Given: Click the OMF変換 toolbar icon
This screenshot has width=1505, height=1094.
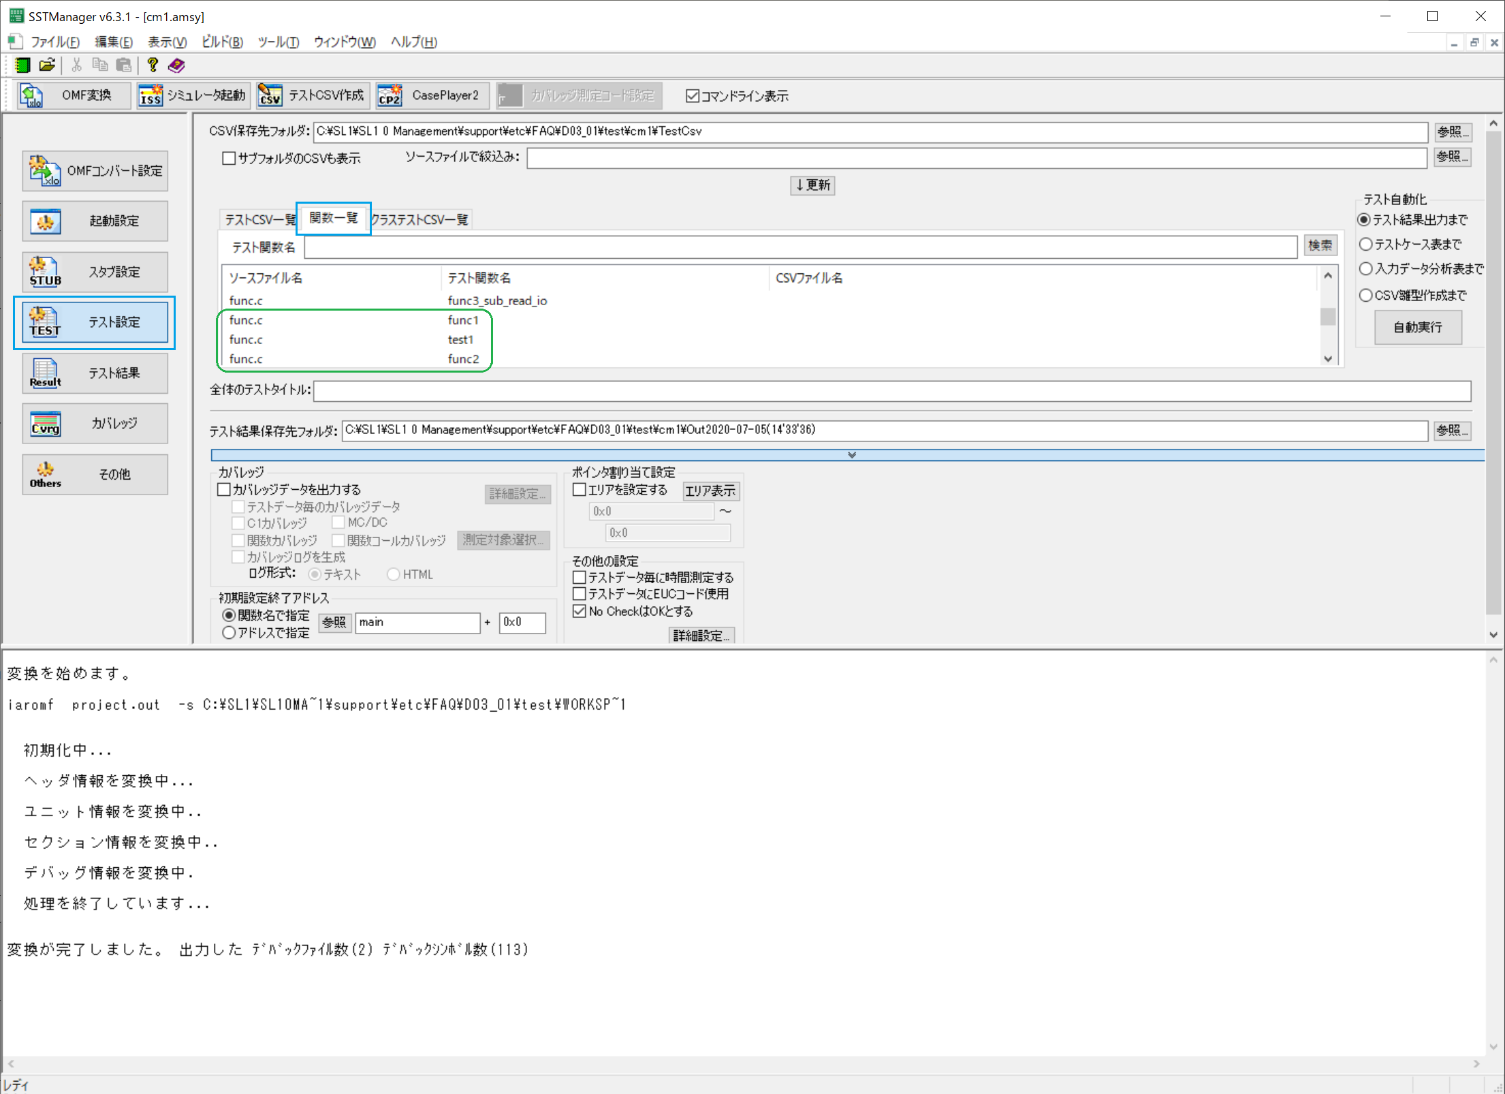Looking at the screenshot, I should 32,95.
